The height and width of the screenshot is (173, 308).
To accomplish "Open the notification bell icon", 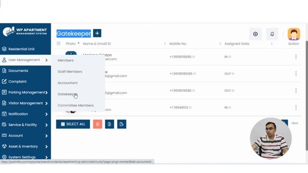I will tap(272, 34).
